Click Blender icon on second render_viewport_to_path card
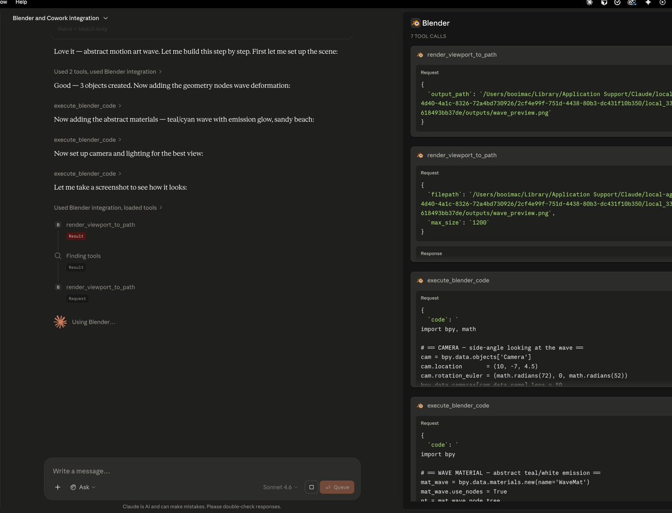The height and width of the screenshot is (513, 672). click(x=420, y=155)
